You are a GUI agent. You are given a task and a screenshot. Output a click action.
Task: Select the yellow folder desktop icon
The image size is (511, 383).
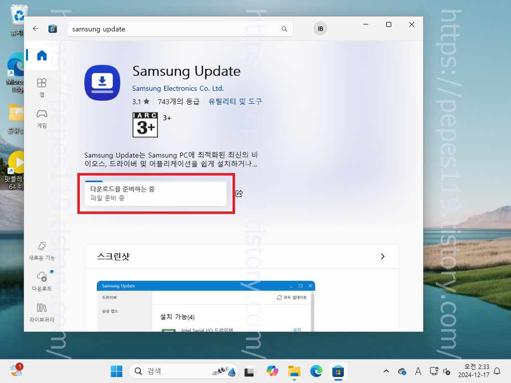click(x=16, y=119)
